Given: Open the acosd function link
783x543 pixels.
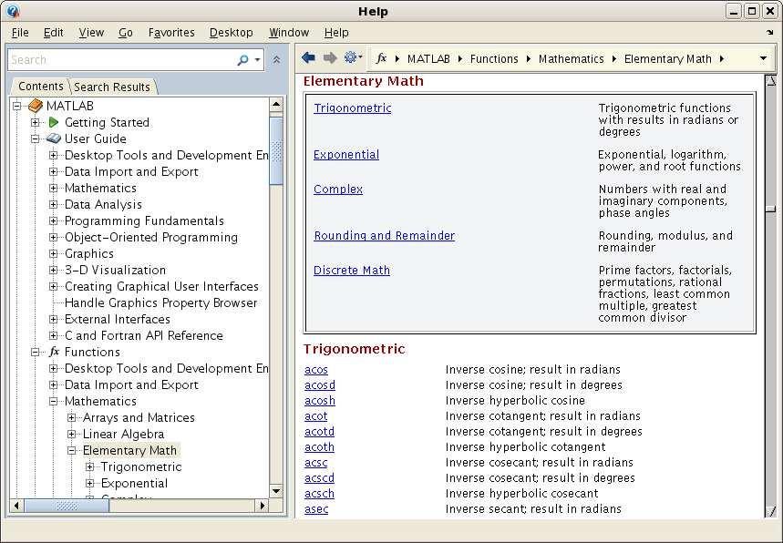Looking at the screenshot, I should click(x=320, y=384).
